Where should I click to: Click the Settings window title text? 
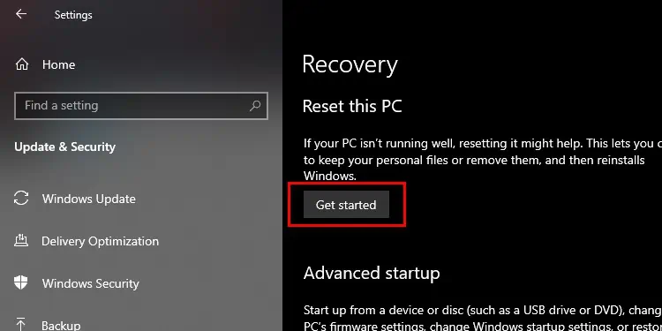[73, 15]
